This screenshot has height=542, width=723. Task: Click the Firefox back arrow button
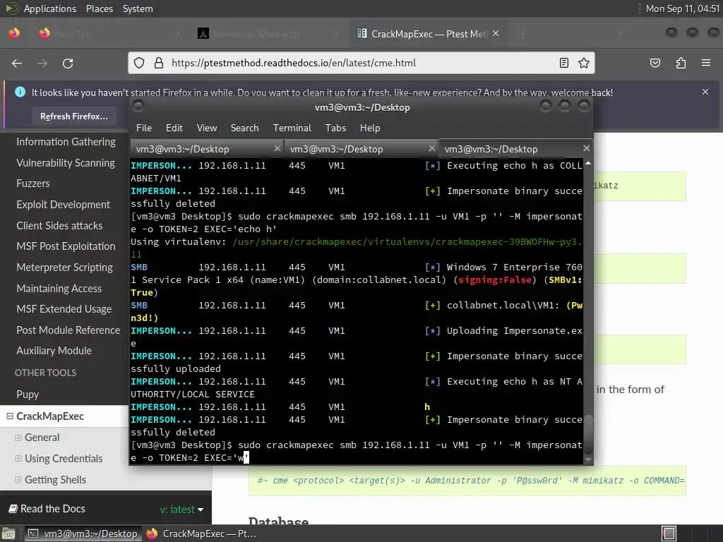pos(17,63)
